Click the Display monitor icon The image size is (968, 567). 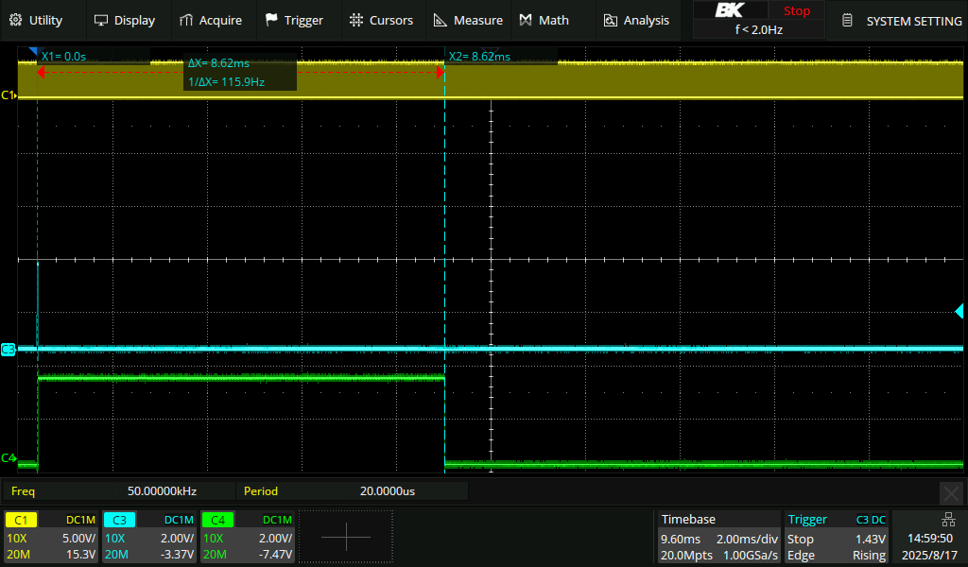[100, 21]
